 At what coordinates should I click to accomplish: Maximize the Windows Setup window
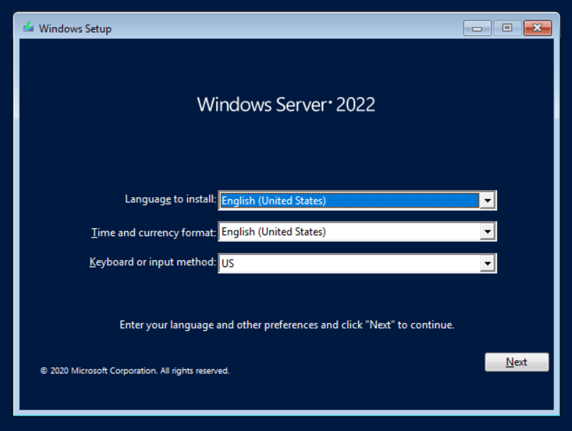coord(507,28)
